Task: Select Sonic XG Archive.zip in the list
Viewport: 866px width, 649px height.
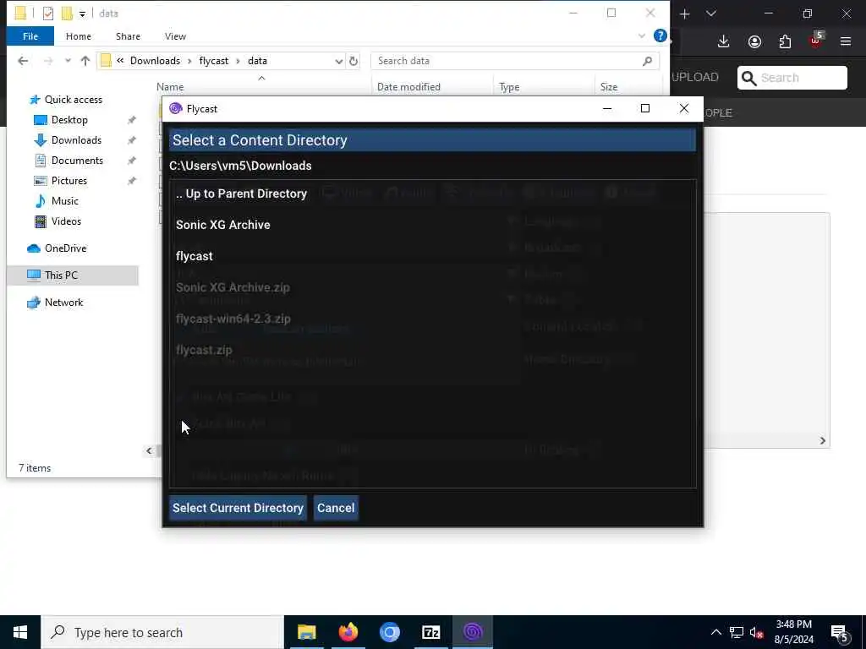Action: pos(233,287)
